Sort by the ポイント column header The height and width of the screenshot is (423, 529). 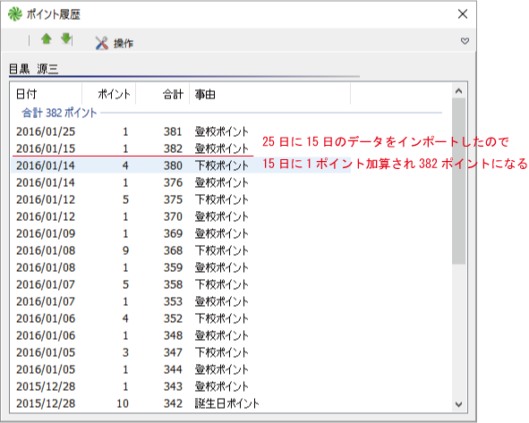(x=108, y=95)
